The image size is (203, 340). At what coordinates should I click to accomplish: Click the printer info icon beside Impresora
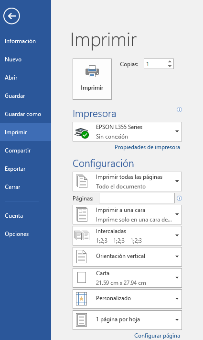(179, 109)
